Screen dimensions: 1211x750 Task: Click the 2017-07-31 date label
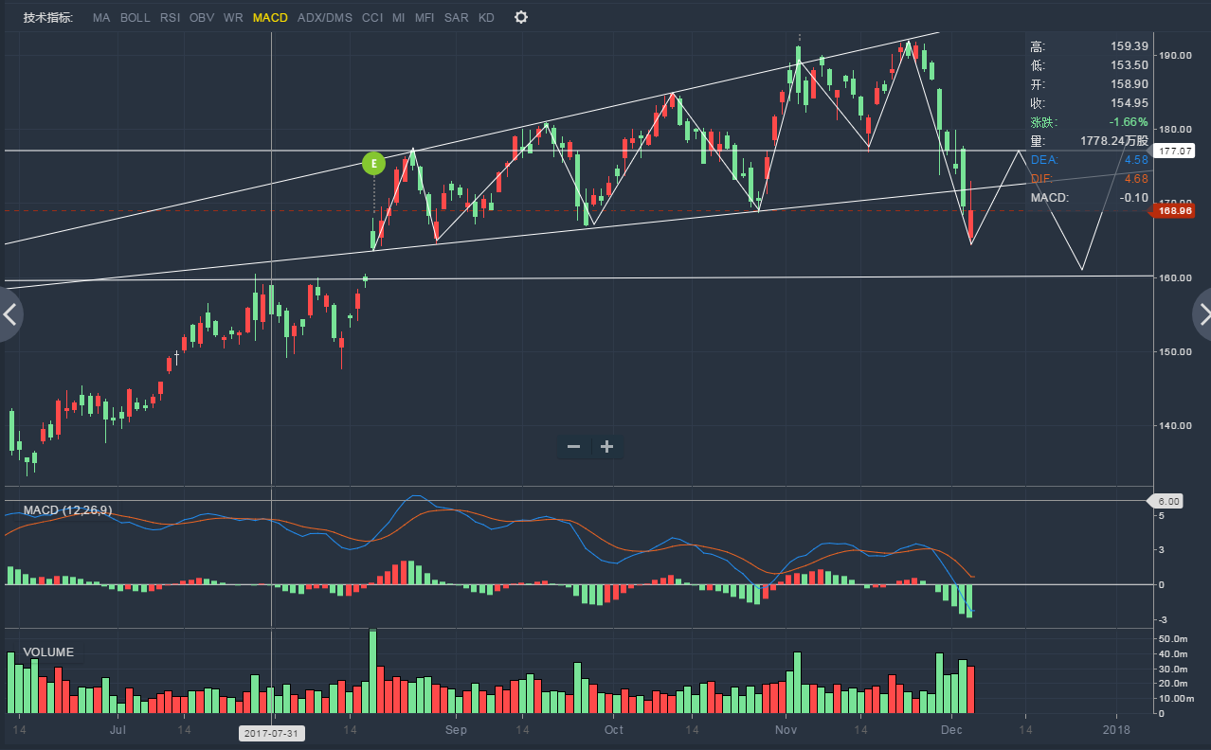271,733
